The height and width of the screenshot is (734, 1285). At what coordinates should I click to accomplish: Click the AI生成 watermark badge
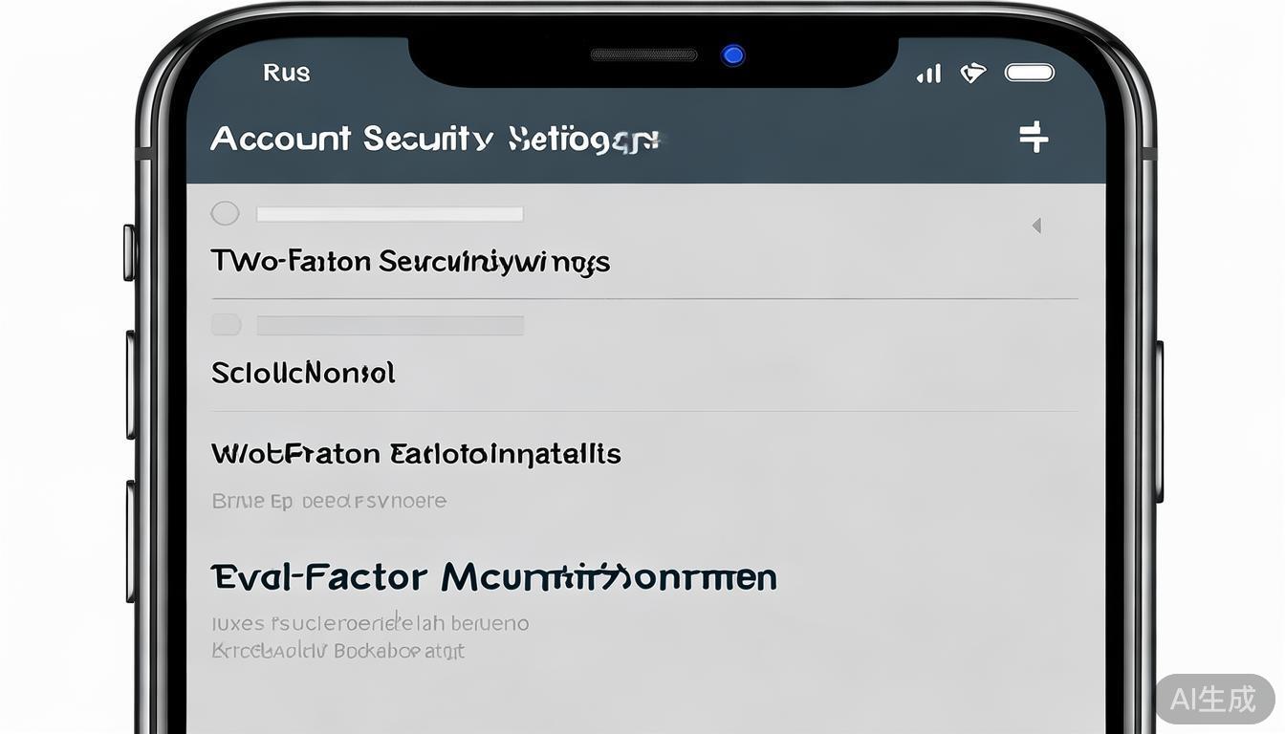[1213, 699]
